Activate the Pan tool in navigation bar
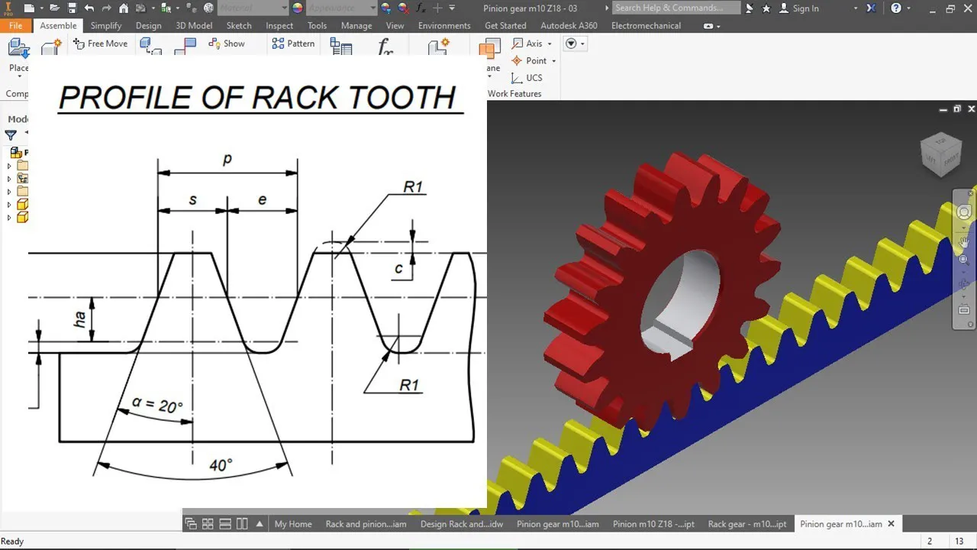Image resolution: width=977 pixels, height=550 pixels. tap(963, 243)
